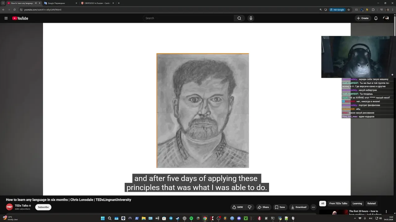Open the Minecraft icon in the taskbar
396x222 pixels.
(246, 218)
